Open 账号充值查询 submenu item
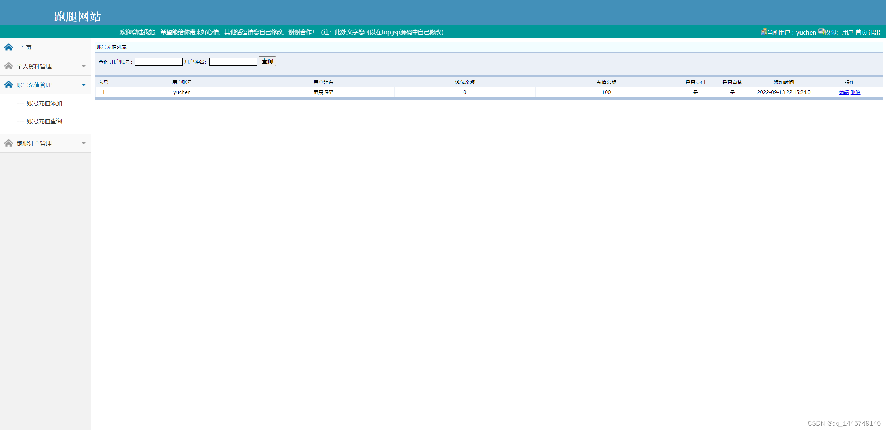The image size is (886, 430). pyautogui.click(x=44, y=121)
